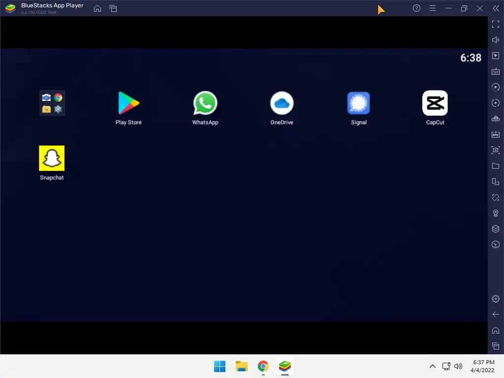Open BlueStacks settings gear icon

[x=495, y=299]
